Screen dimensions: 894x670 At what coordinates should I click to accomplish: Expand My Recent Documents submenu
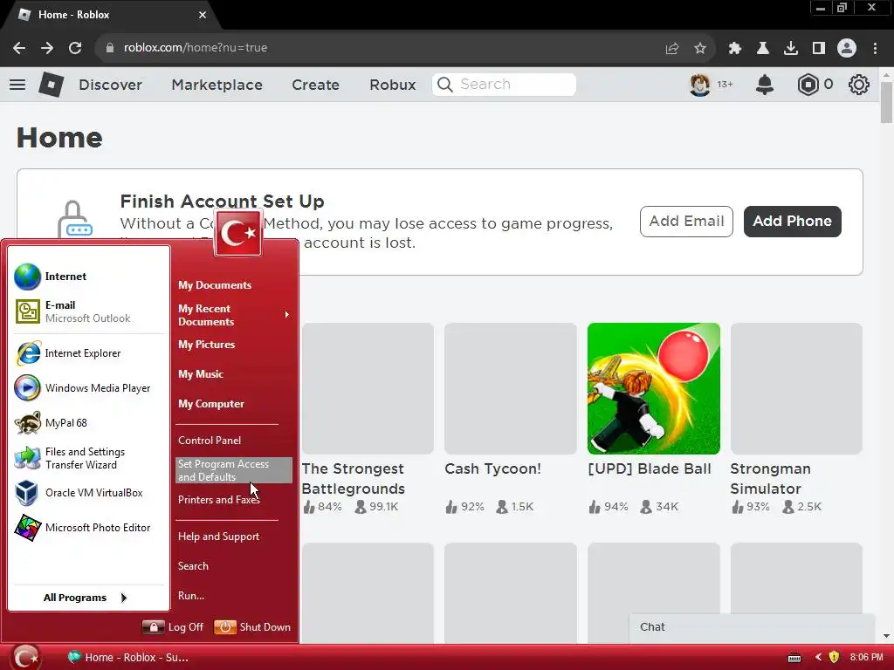tap(234, 315)
